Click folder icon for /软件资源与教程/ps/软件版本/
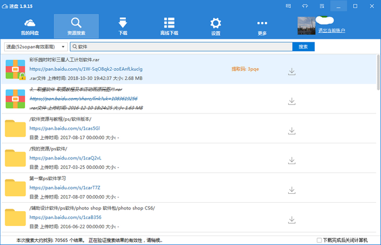The image size is (381, 245). (15, 128)
